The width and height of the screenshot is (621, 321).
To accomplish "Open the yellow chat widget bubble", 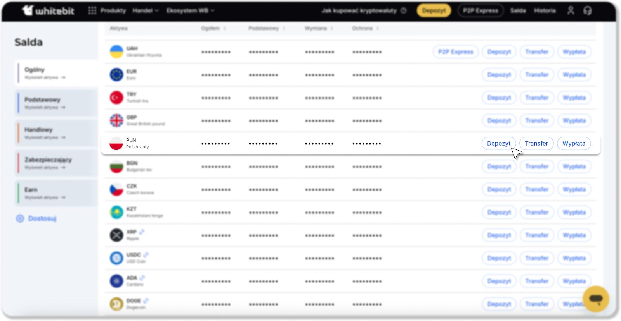I will 595,299.
